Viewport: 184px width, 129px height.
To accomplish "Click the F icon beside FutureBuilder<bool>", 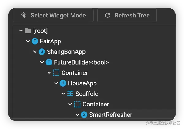I will click(49, 62).
